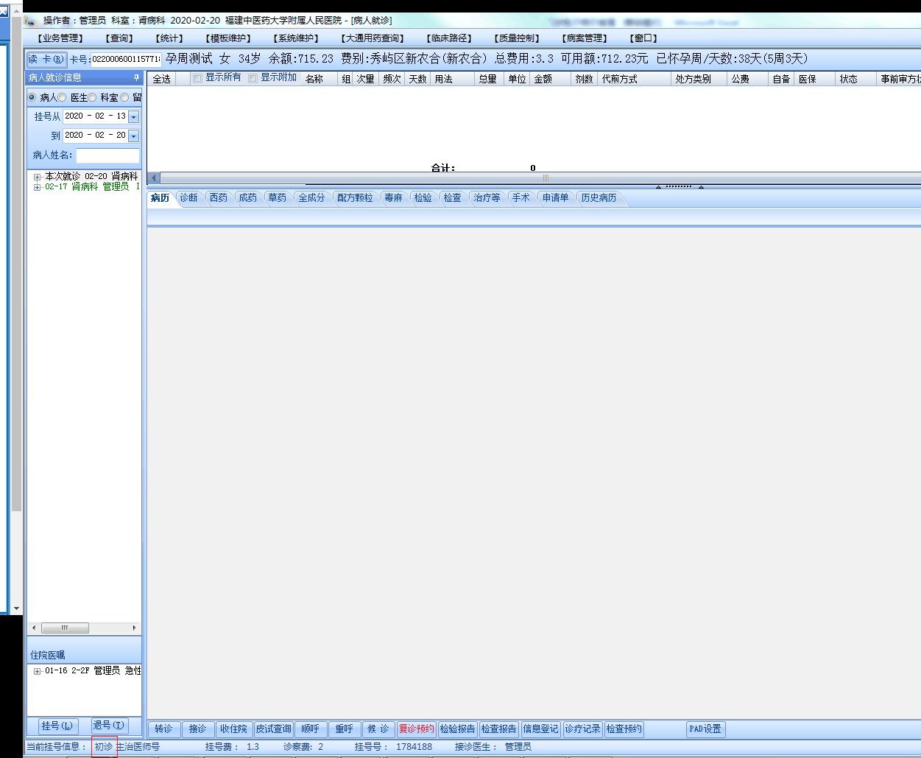Click the 接诊 button
Screen dimensions: 921x758
(x=197, y=729)
